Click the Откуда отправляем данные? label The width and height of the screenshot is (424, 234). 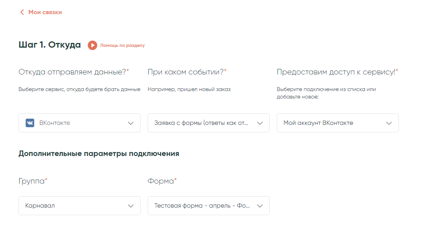point(72,72)
